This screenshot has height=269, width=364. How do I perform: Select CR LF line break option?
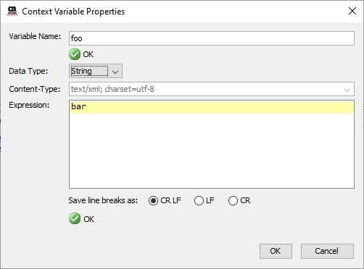point(153,200)
